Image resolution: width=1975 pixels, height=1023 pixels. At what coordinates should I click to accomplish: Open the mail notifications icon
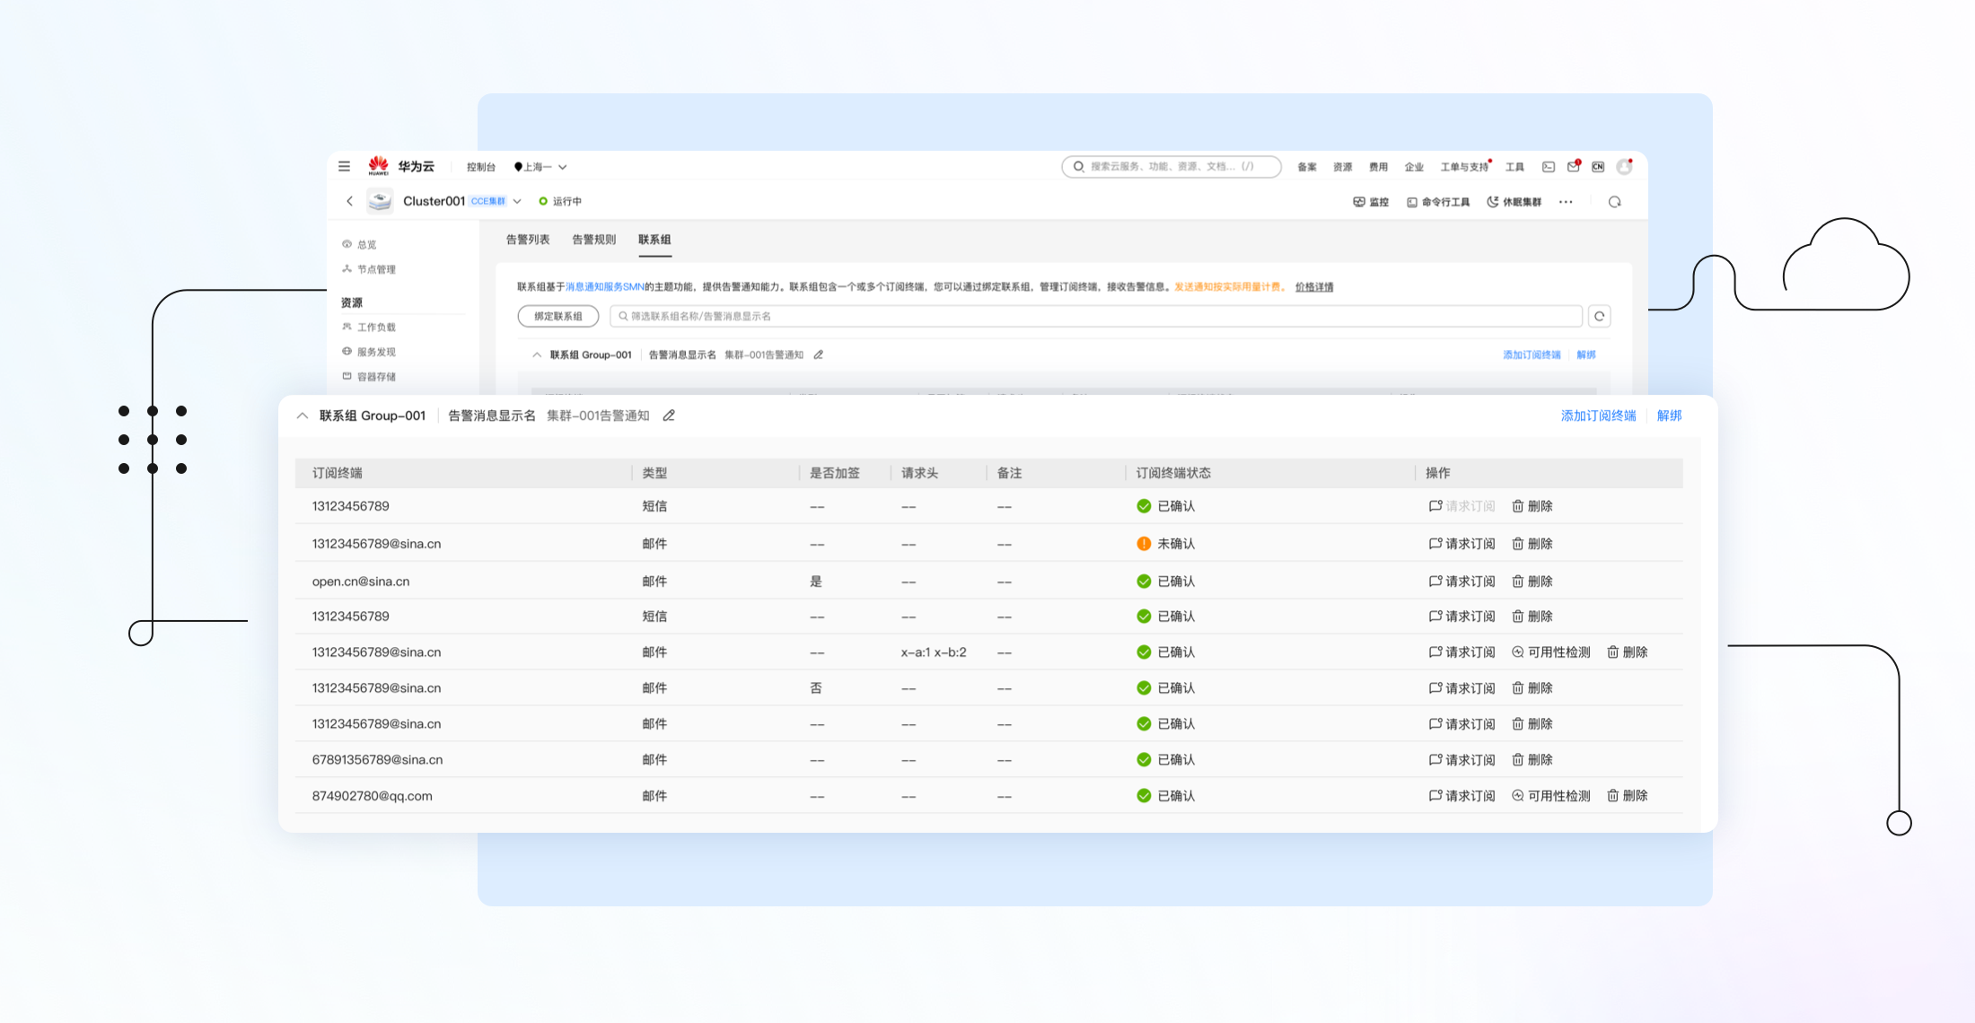1573,167
